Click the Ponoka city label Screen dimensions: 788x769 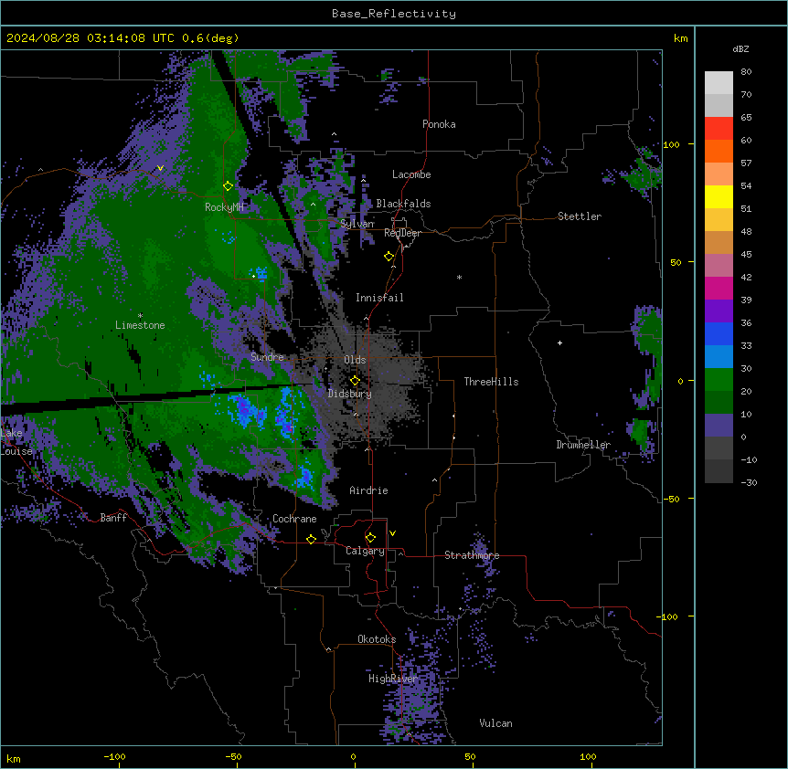click(x=439, y=124)
